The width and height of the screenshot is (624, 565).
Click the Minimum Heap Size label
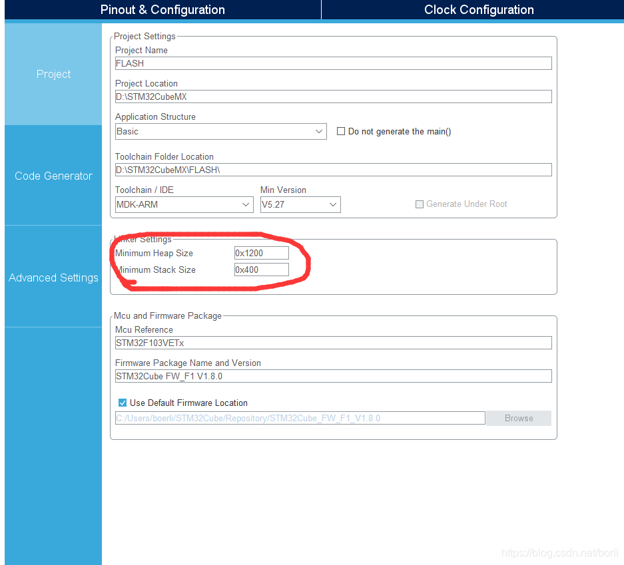pos(154,254)
